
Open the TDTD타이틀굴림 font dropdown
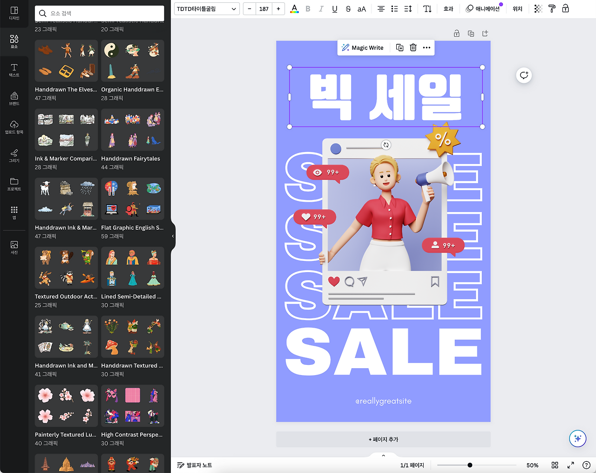(206, 8)
